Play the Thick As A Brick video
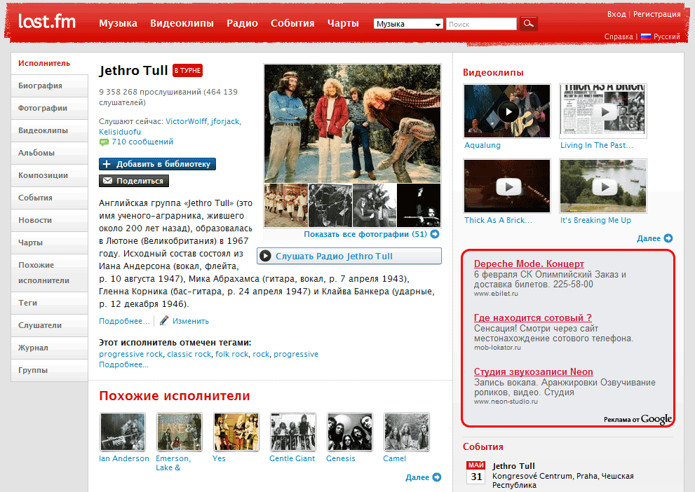Viewport: 695px width, 492px height. [x=507, y=186]
